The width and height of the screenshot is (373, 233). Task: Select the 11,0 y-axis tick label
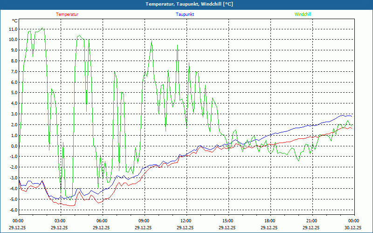coord(13,29)
